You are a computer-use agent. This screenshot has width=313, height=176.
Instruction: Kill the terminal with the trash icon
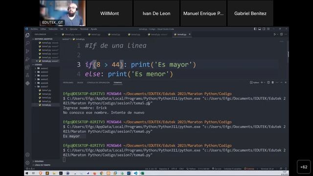[273, 83]
